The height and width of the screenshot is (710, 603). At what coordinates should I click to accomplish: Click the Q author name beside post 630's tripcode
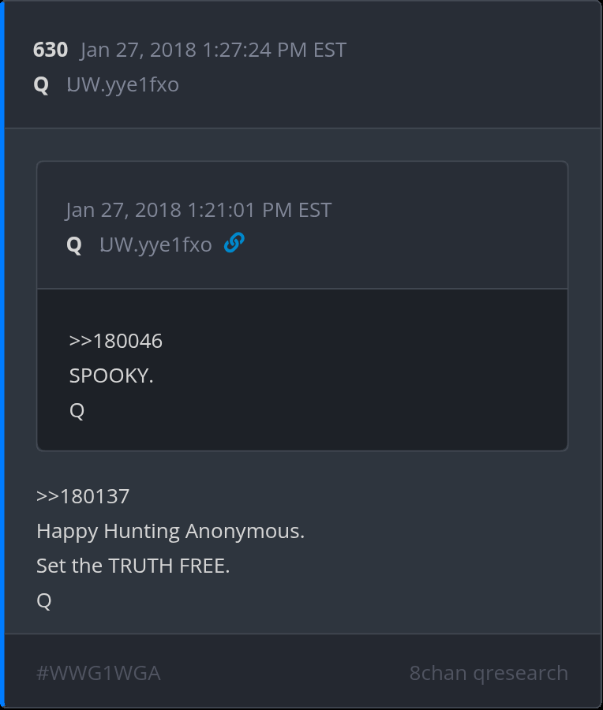tap(41, 84)
